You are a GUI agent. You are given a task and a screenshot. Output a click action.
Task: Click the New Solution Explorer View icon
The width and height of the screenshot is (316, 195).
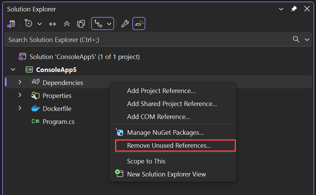click(119, 173)
